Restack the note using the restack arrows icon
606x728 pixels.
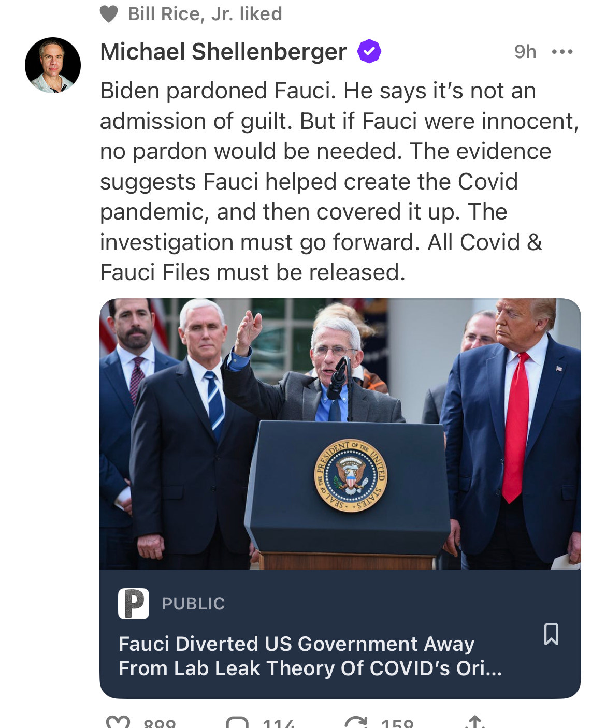pyautogui.click(x=356, y=722)
